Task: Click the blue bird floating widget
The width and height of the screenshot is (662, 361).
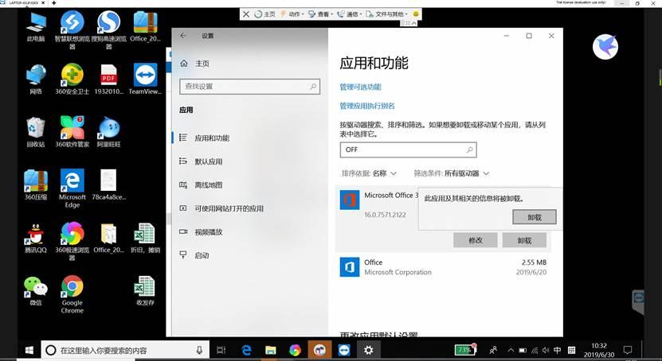Action: point(605,47)
